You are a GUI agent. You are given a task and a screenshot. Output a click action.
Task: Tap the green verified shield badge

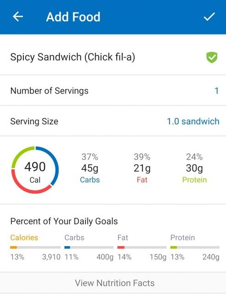212,57
